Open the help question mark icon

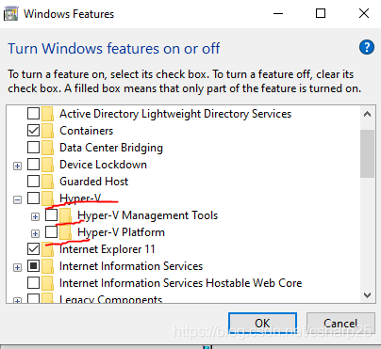pyautogui.click(x=367, y=48)
